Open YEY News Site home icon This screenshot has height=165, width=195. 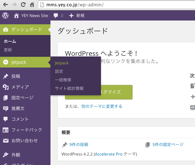pyautogui.click(x=16, y=15)
